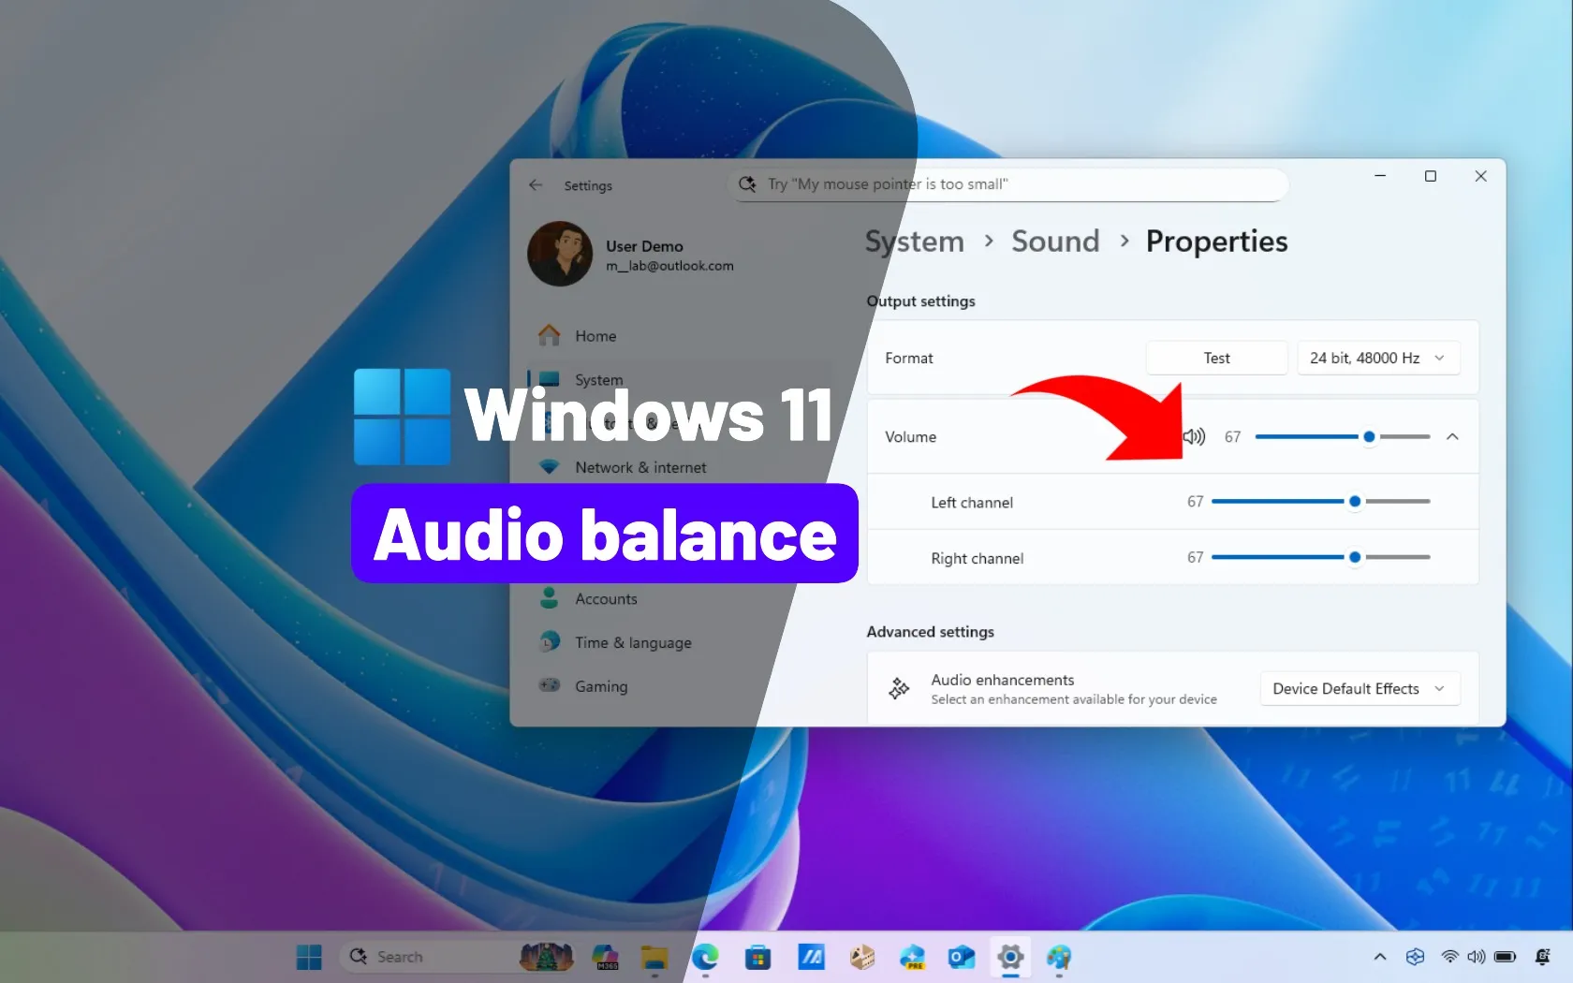Mute the speaker icon beside Volume
Image resolution: width=1573 pixels, height=983 pixels.
[x=1194, y=436]
